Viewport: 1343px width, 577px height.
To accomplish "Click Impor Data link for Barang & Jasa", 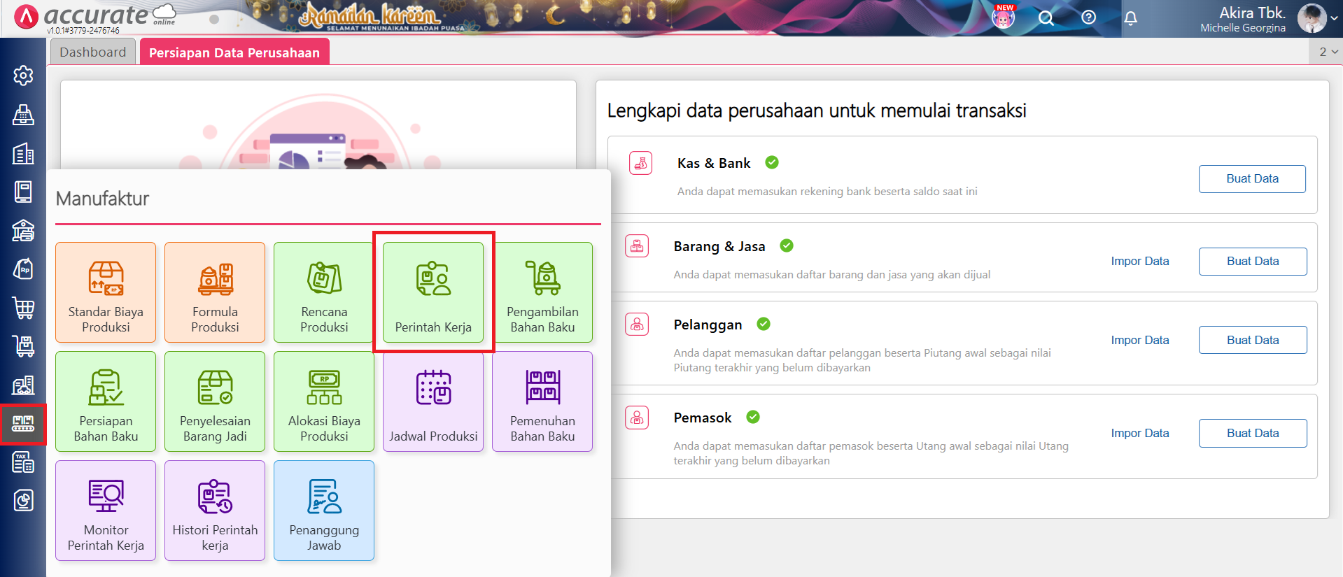I will tap(1139, 261).
